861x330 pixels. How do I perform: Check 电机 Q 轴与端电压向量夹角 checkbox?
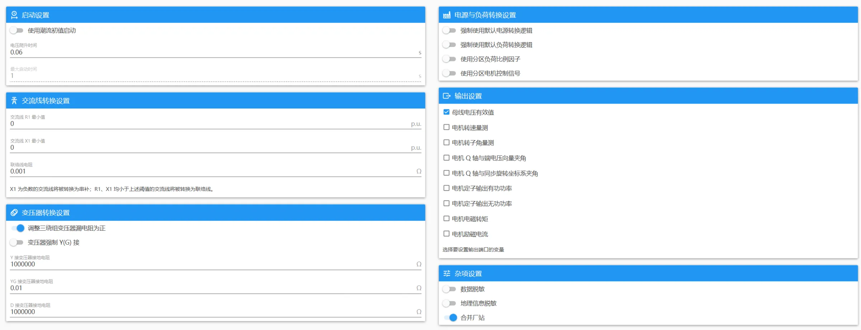(x=446, y=158)
